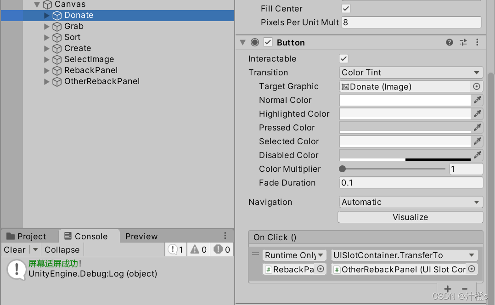Toggle info log messages filter

176,249
